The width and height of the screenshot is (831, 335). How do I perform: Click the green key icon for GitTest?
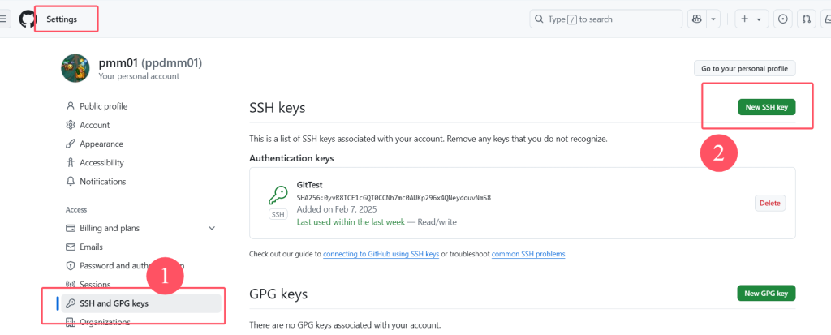coord(278,195)
